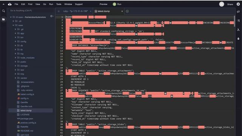Focus the Go to Anything search field
The width and height of the screenshot is (242, 136).
tap(31, 11)
